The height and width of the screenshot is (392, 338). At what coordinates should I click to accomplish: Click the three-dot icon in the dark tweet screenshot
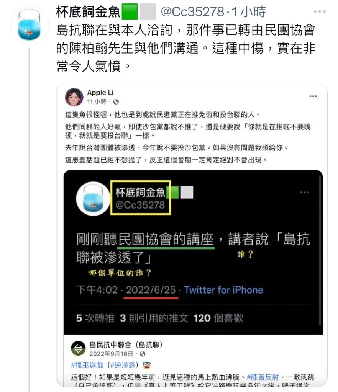pos(305,192)
